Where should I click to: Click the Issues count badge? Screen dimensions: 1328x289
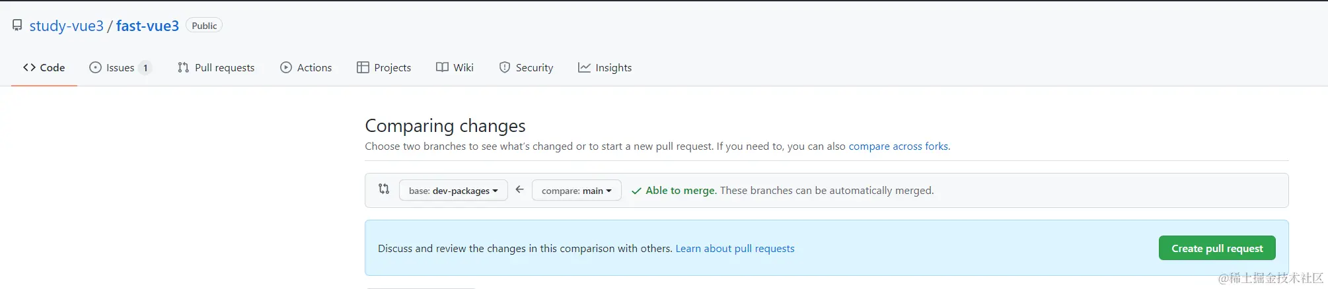[x=145, y=68]
